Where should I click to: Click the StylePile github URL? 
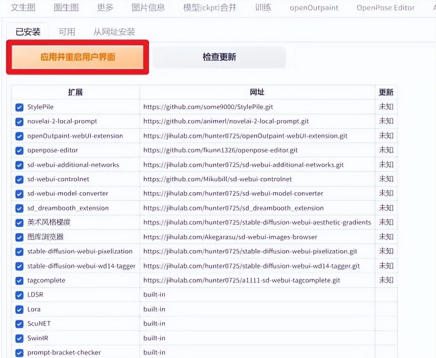(208, 107)
